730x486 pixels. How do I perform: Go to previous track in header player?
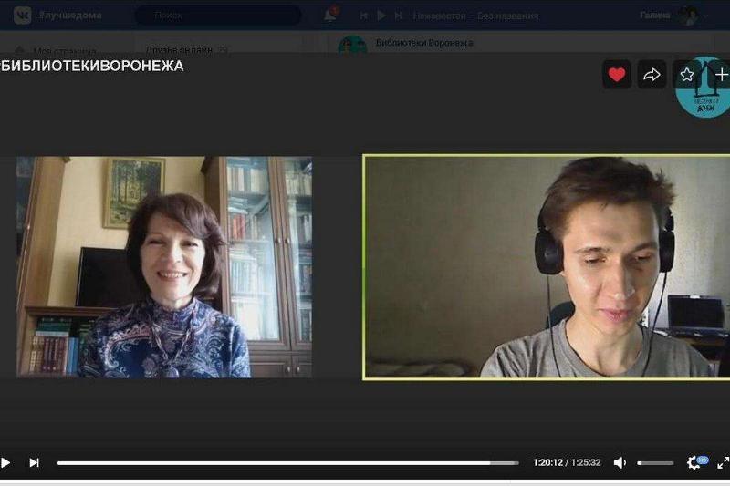(x=364, y=16)
